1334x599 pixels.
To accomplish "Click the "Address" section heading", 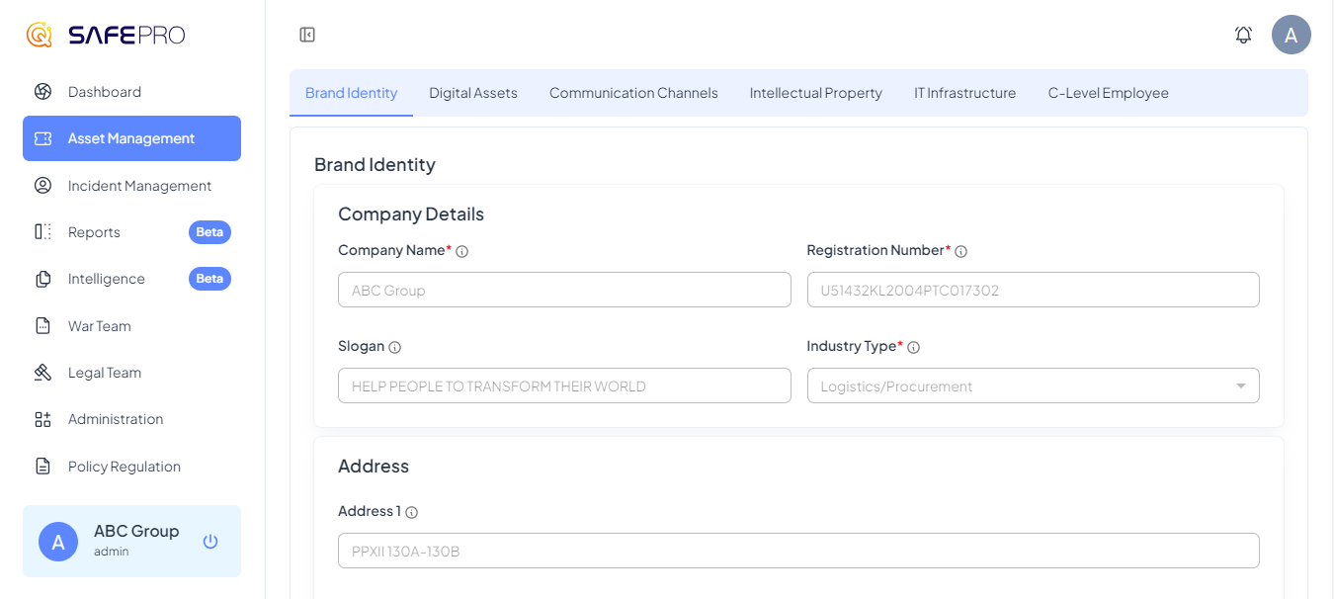I will (374, 467).
